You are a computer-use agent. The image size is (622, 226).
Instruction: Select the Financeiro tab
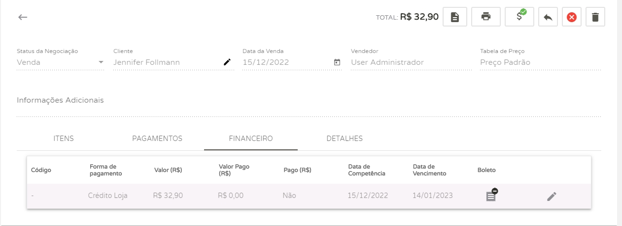[x=251, y=139]
